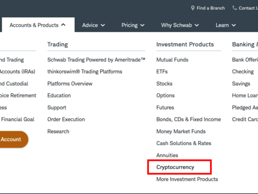Open Checking under Banking
Viewport: 258px width, 194px height.
point(243,72)
